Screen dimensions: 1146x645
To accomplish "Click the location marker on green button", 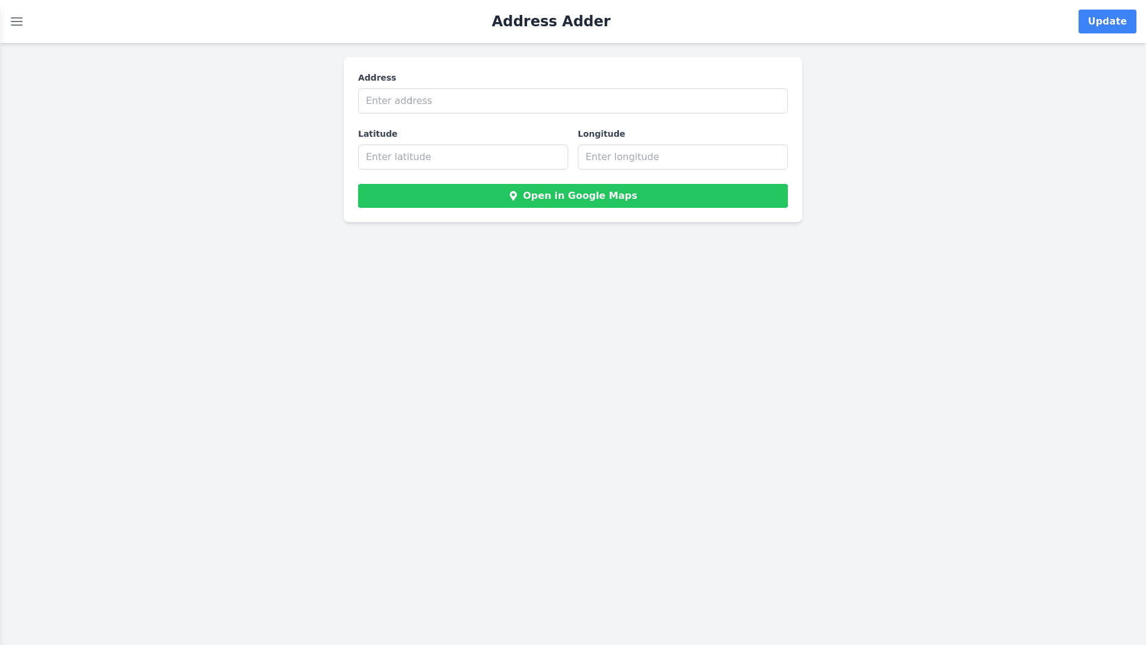I will [513, 196].
